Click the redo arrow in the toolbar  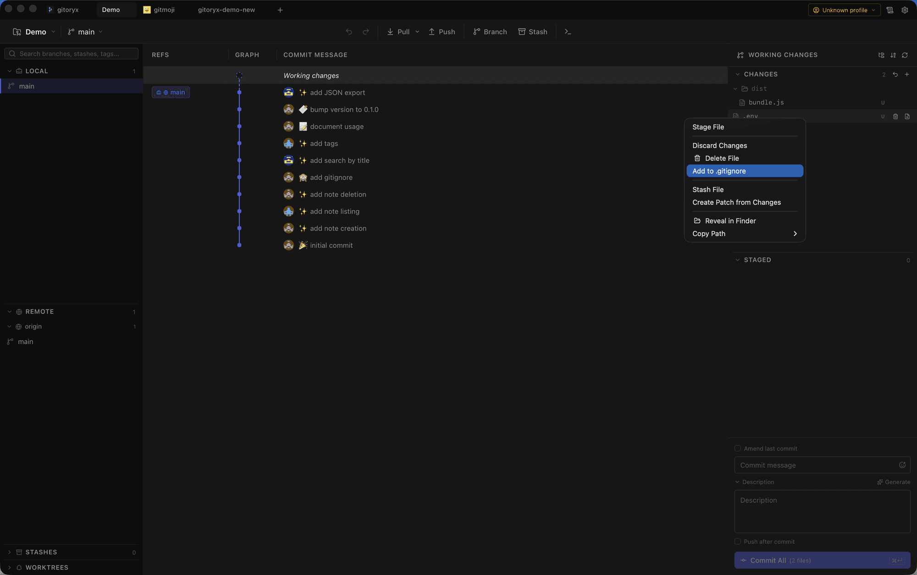pyautogui.click(x=366, y=32)
